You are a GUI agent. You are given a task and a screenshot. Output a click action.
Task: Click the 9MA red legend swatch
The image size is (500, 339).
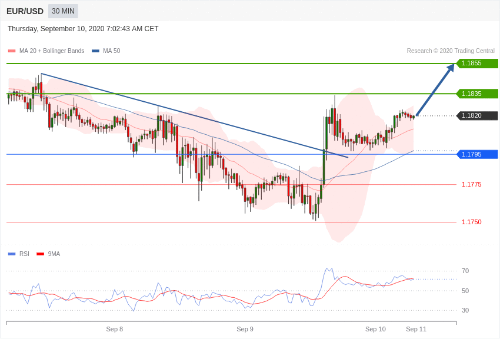[x=40, y=254]
